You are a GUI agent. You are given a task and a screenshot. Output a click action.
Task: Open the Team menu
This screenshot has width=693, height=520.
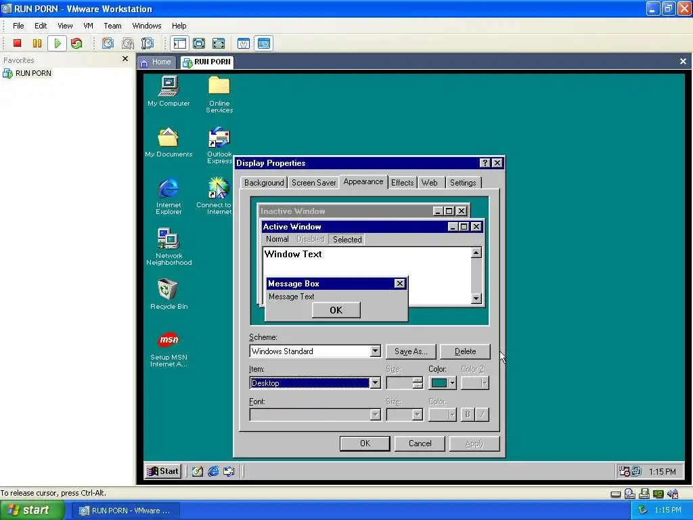coord(112,26)
